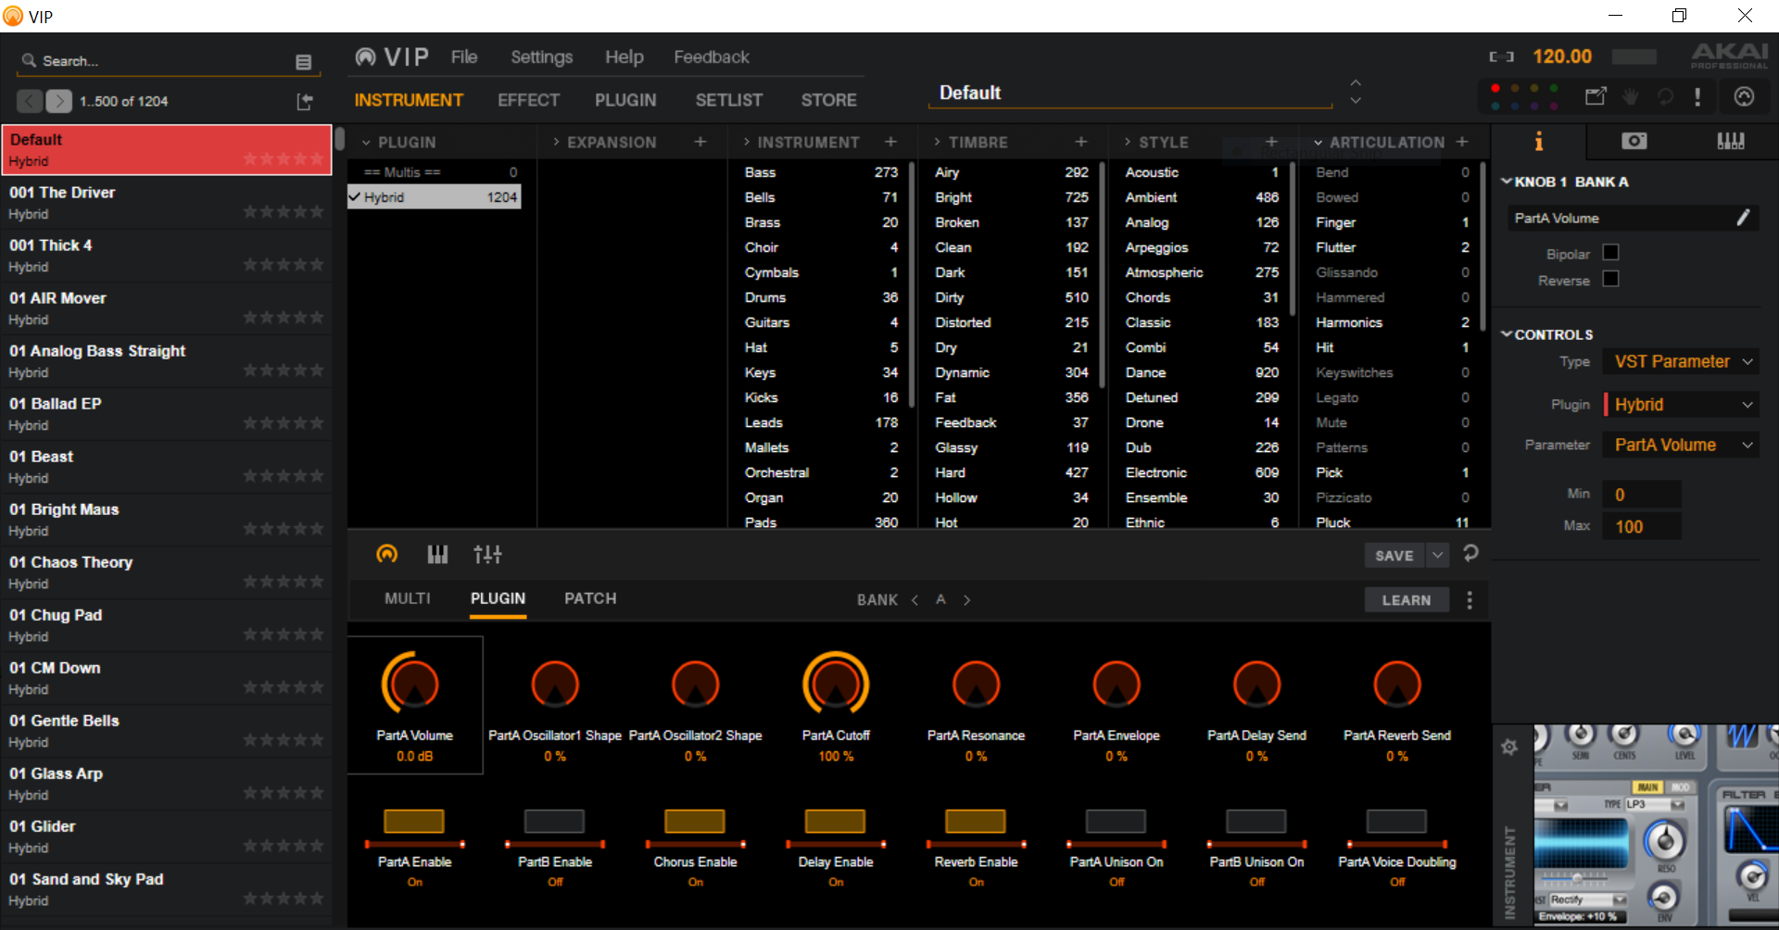Viewport: 1779px width, 930px height.
Task: Open the keyboard panel icon
Action: (x=1730, y=141)
